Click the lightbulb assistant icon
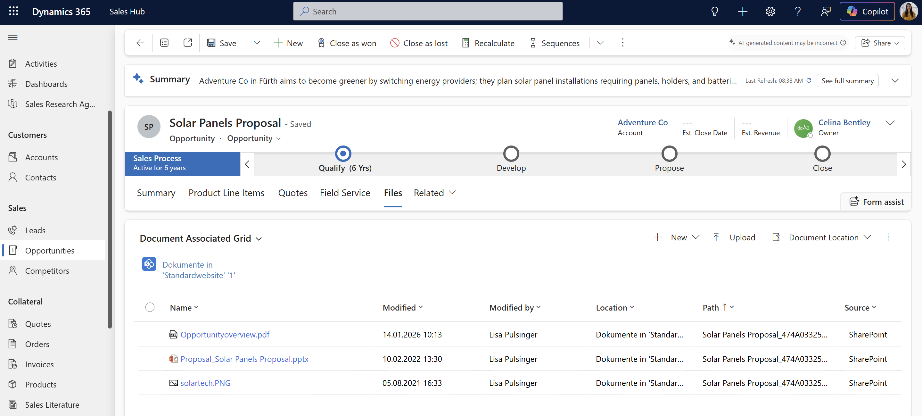This screenshot has height=416, width=922. click(x=715, y=12)
